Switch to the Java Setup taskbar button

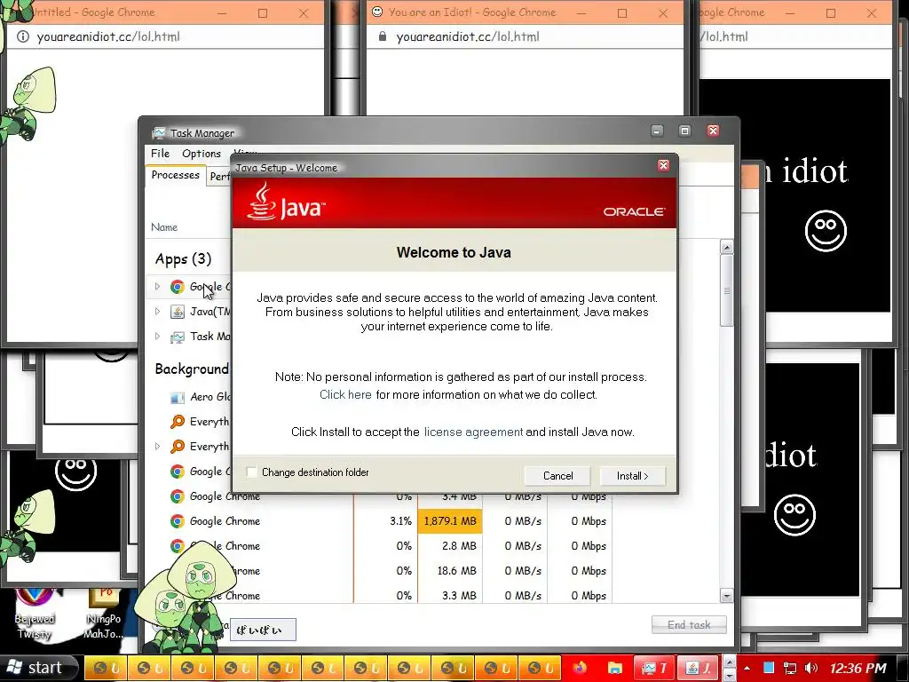(698, 668)
